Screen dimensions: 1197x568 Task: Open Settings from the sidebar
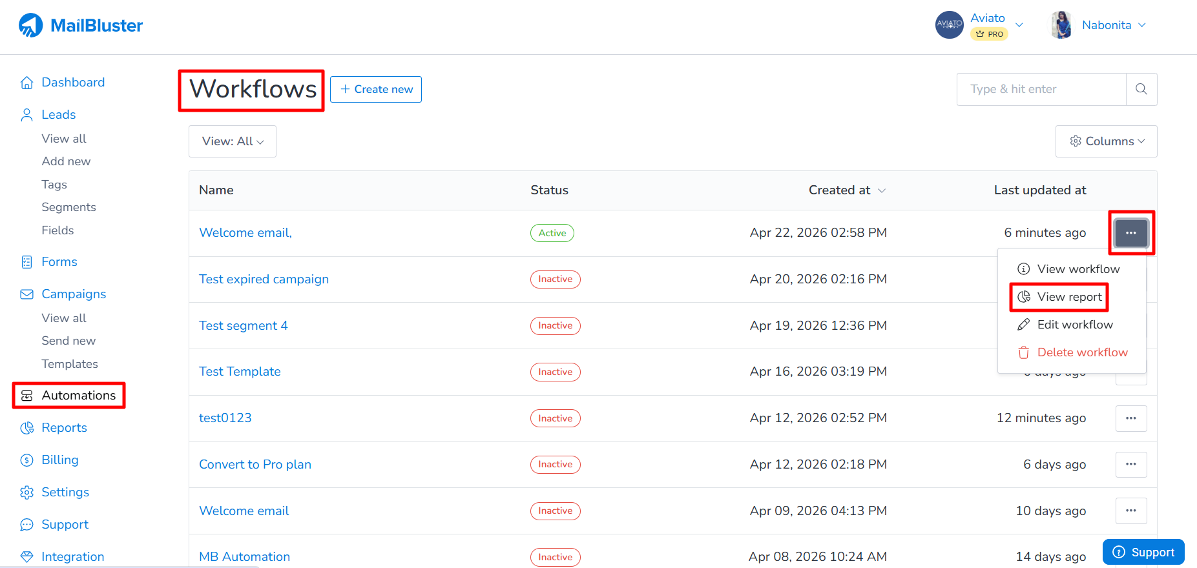[65, 492]
